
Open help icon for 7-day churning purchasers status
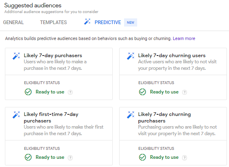point(185,158)
